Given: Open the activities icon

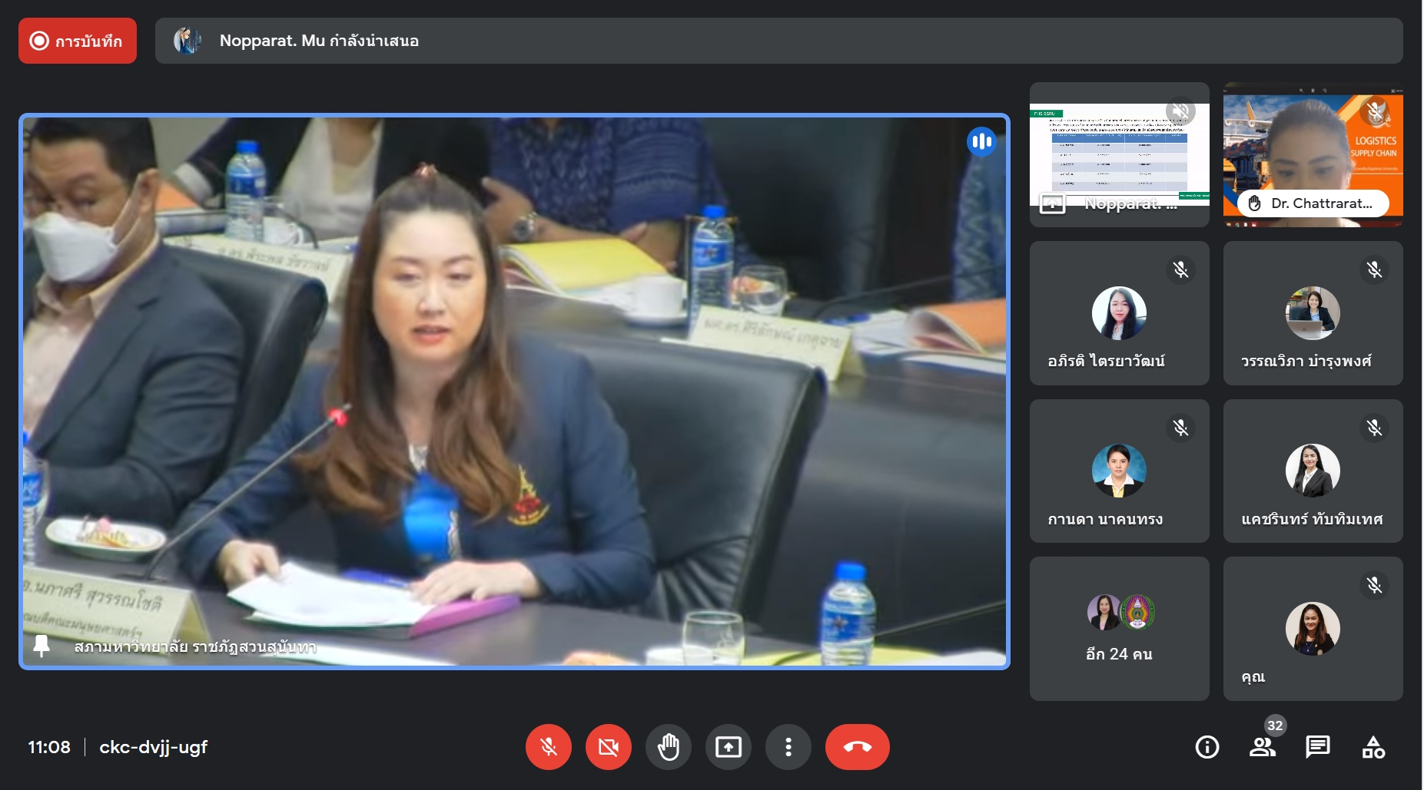Looking at the screenshot, I should click(1373, 747).
